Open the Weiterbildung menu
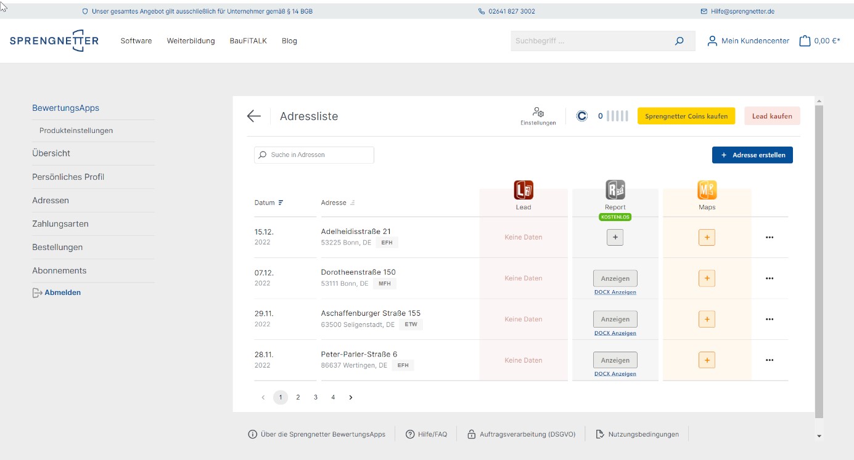854x460 pixels. pyautogui.click(x=191, y=41)
